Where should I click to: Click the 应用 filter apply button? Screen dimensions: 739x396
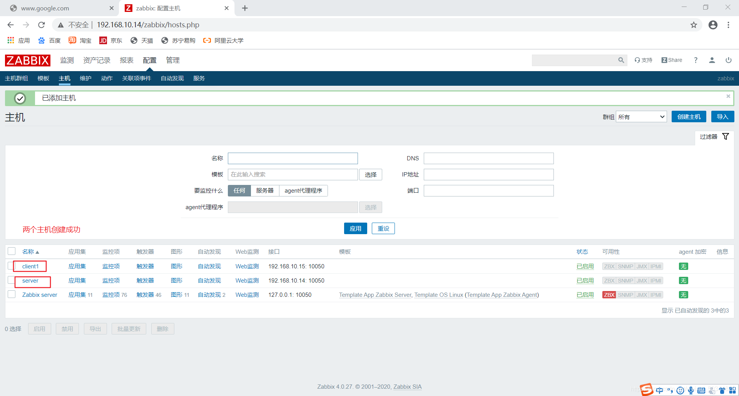(355, 228)
